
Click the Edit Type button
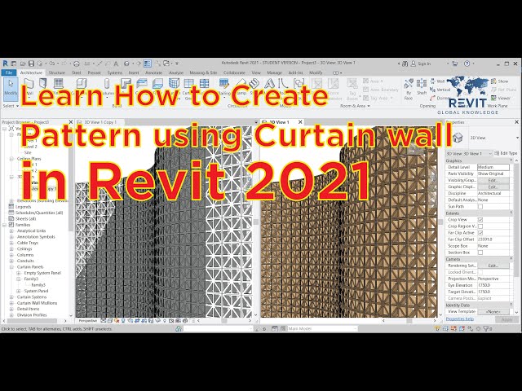coord(506,153)
